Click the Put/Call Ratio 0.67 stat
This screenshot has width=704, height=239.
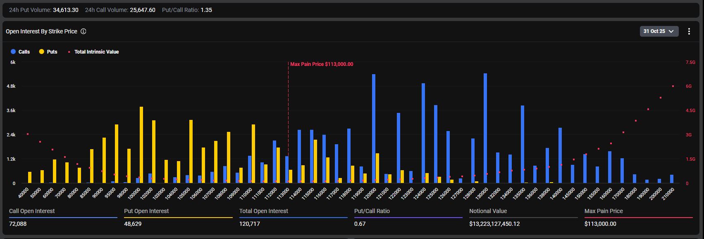(x=360, y=224)
